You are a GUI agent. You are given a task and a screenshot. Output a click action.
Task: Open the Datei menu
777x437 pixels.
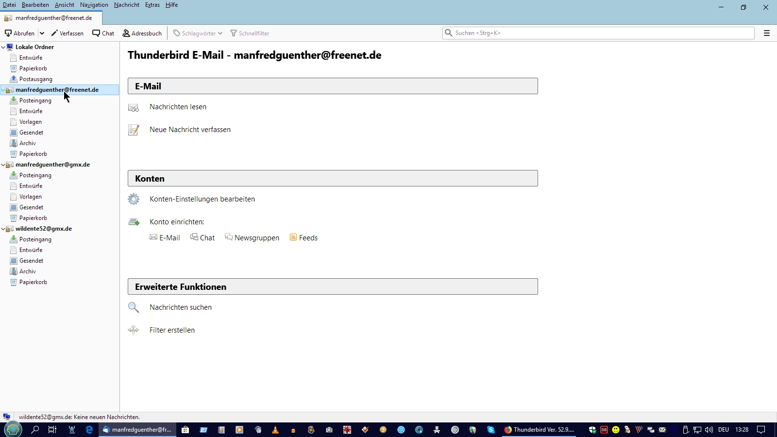point(9,5)
